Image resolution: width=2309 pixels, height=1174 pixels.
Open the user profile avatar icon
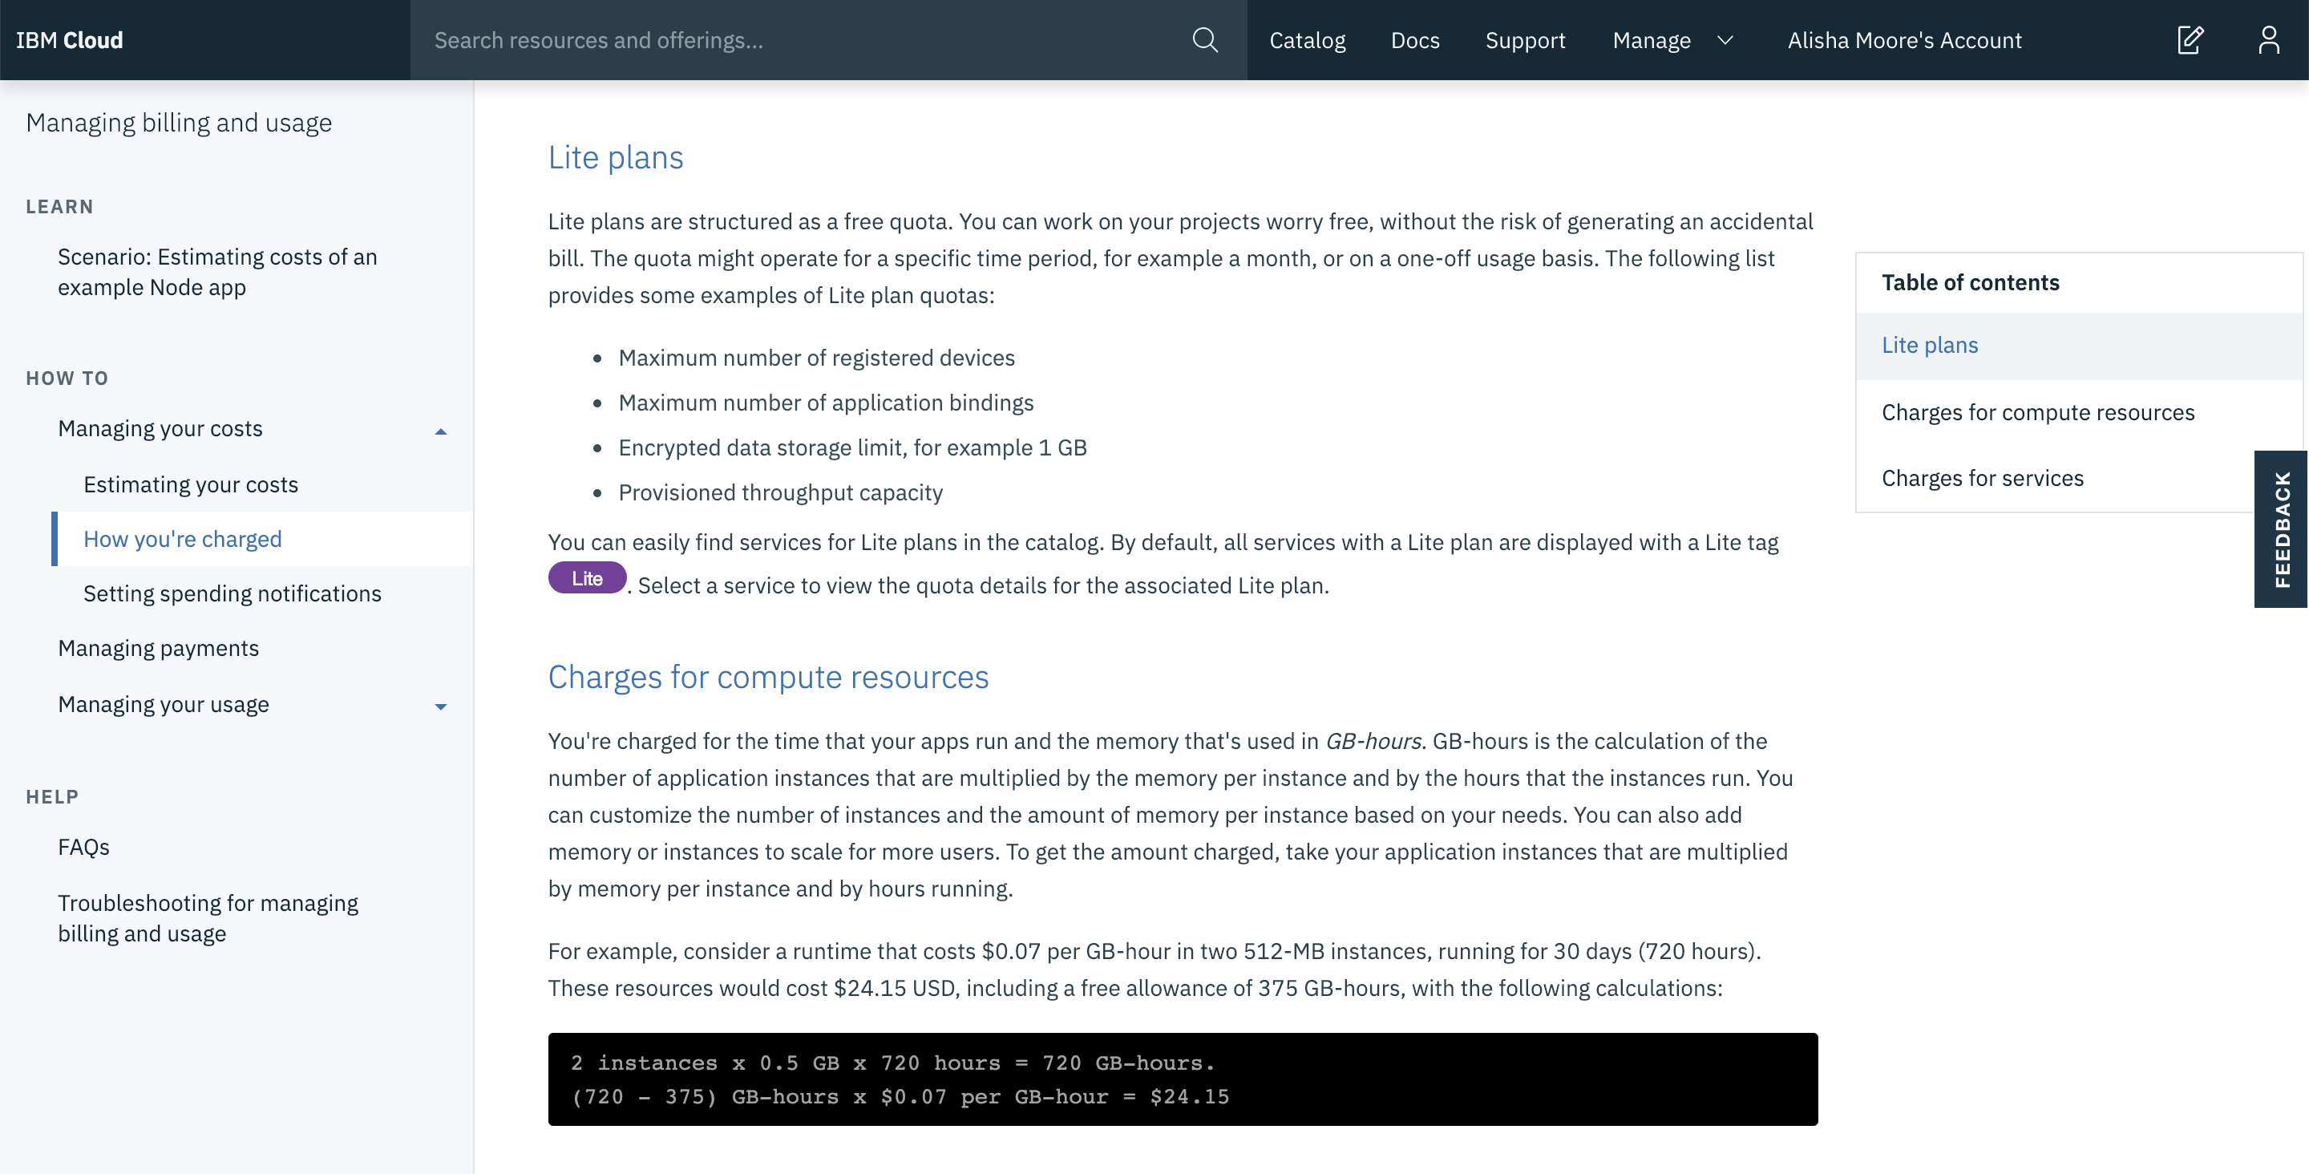(2269, 40)
